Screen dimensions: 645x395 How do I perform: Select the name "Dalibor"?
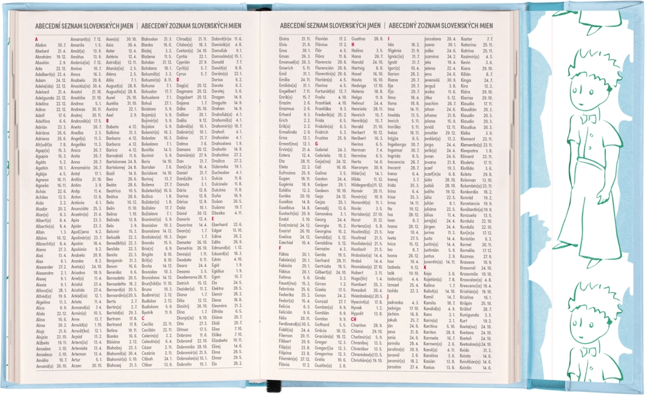tap(183, 115)
